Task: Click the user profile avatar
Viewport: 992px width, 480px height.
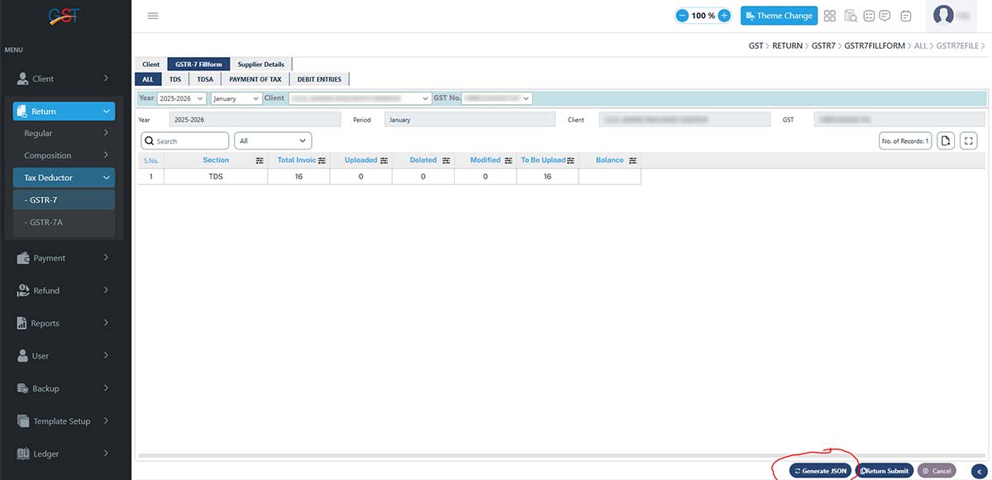Action: [x=943, y=16]
